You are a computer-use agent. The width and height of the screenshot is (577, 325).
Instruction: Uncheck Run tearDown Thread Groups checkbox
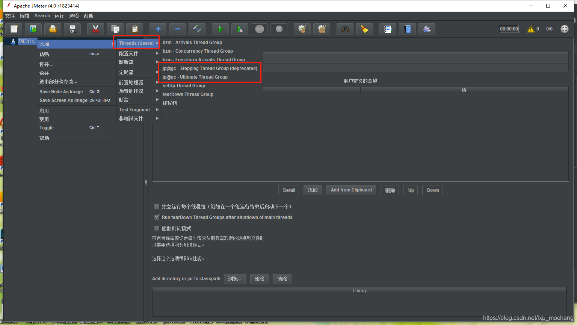[x=157, y=217]
